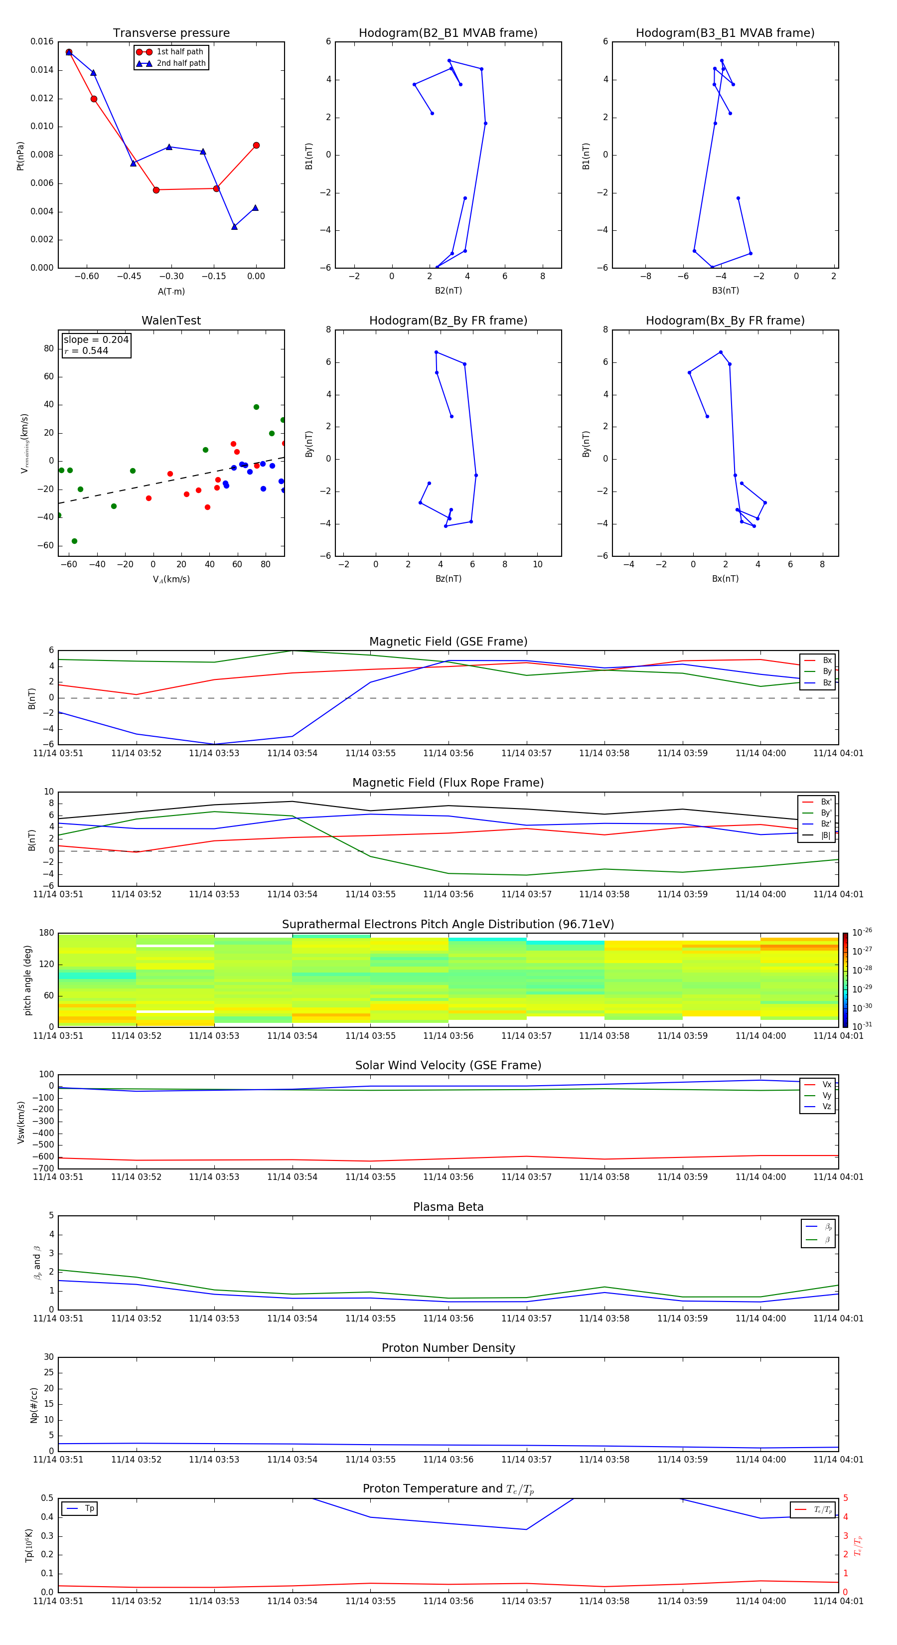The height and width of the screenshot is (1645, 897).
Task: Click the 'Magnetic Field (Flux Rope Frame)' title
Action: (448, 783)
